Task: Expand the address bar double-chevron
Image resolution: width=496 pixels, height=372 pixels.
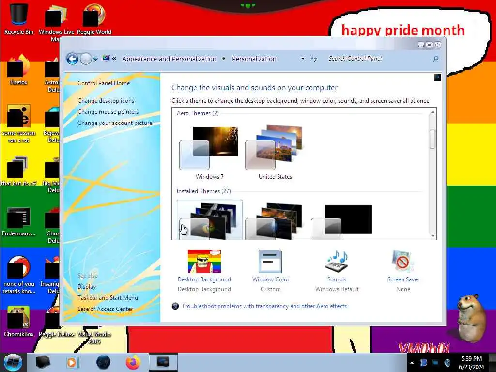Action: tap(114, 59)
